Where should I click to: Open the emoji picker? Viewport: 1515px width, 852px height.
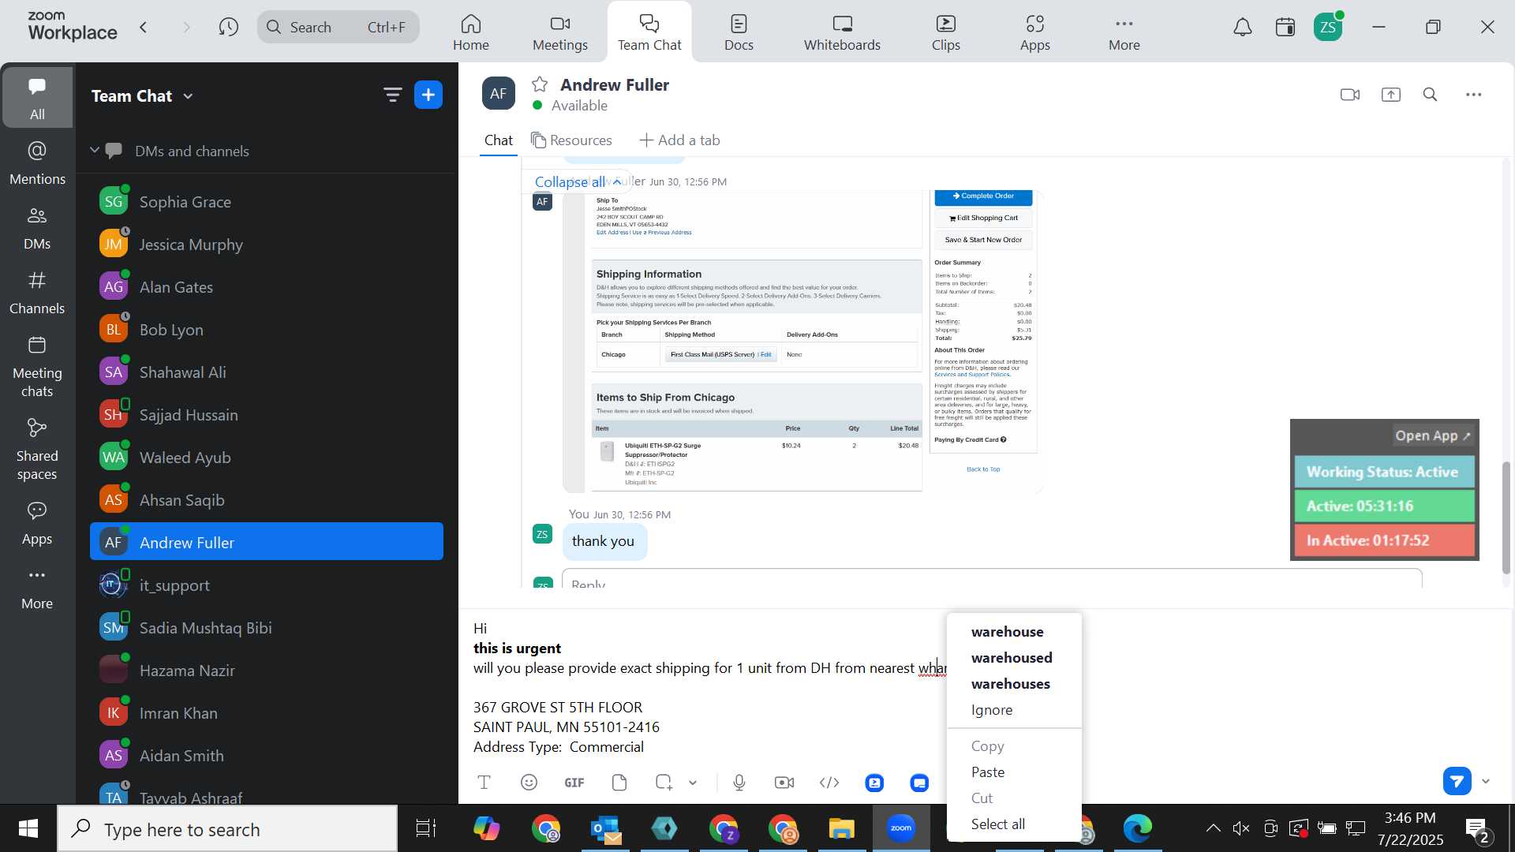[529, 783]
